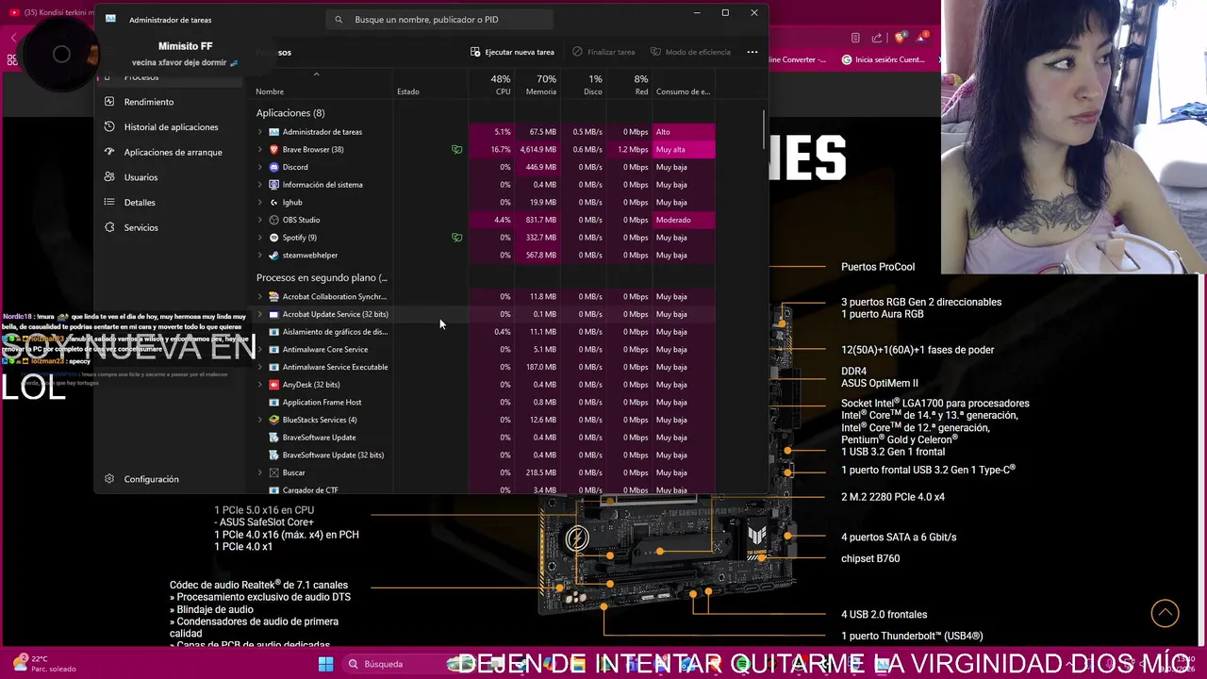Select the Cargador de CTF row
Viewport: 1207px width, 679px height.
pyautogui.click(x=484, y=489)
